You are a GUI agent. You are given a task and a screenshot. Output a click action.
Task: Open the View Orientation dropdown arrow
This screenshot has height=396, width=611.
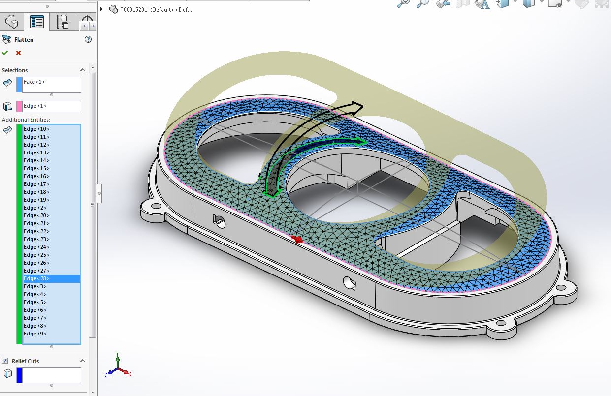coord(515,2)
